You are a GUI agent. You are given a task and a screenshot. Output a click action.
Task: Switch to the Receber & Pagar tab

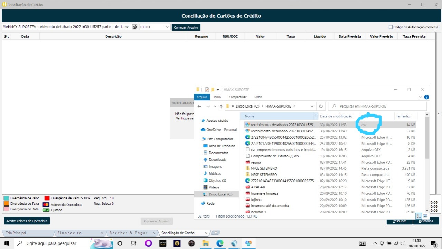tap(128, 233)
